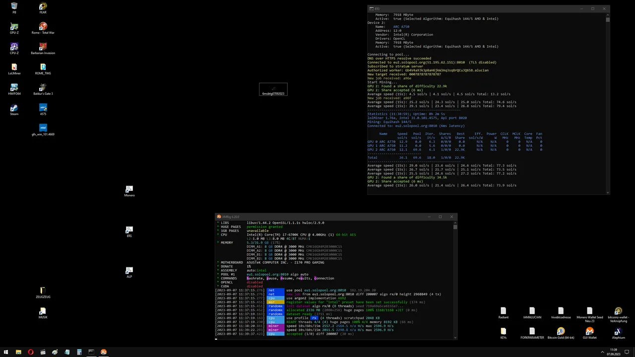
Task: Open the FEAR game shortcut
Action: [43, 7]
